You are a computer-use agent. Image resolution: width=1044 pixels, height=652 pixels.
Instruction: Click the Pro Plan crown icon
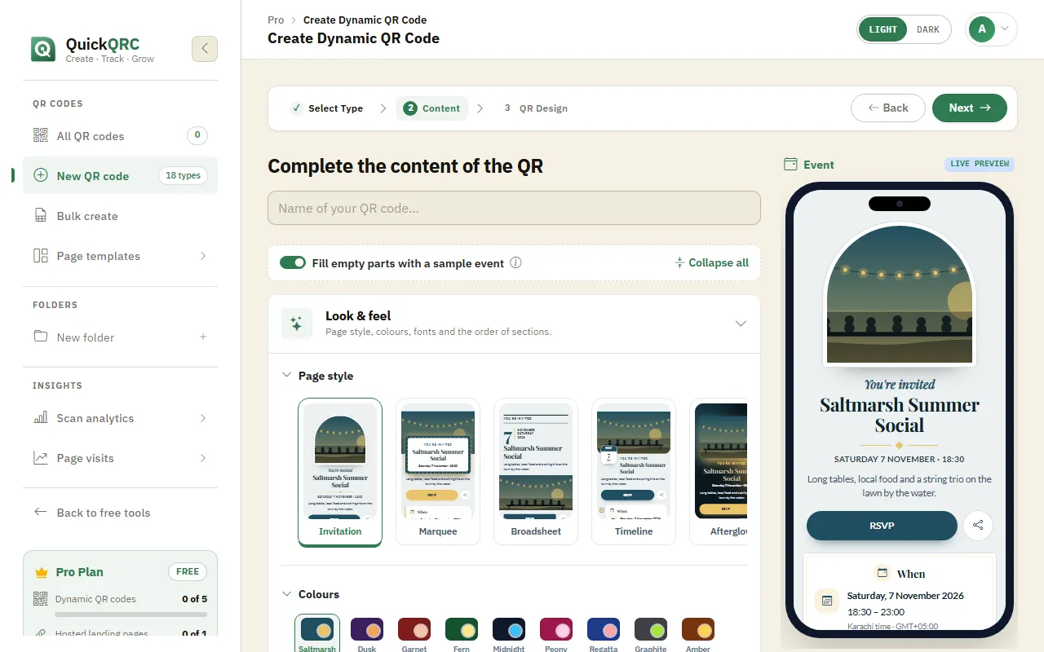(42, 572)
